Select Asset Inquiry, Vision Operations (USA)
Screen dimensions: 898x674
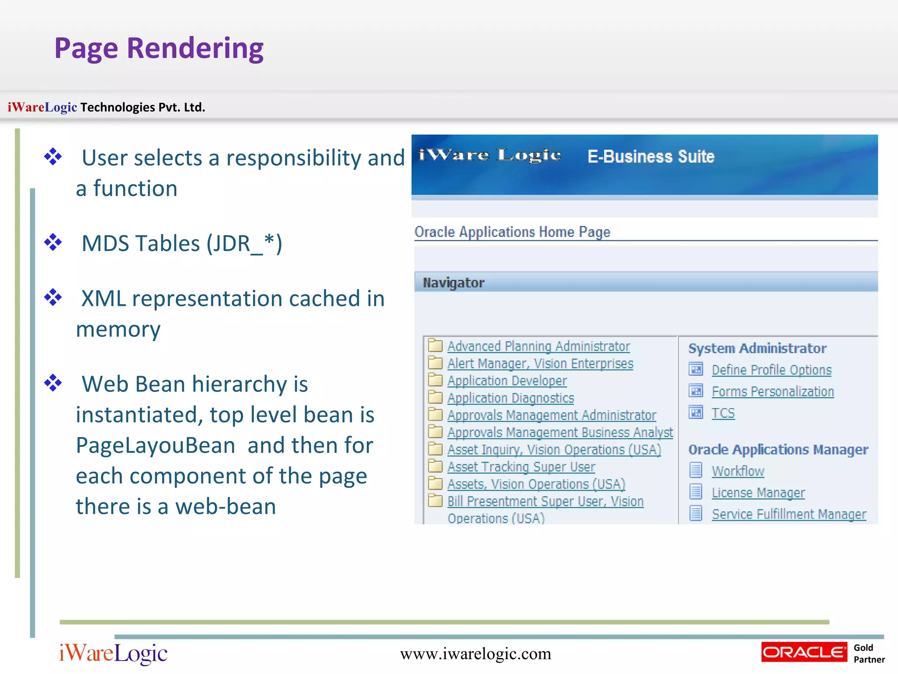click(x=554, y=450)
